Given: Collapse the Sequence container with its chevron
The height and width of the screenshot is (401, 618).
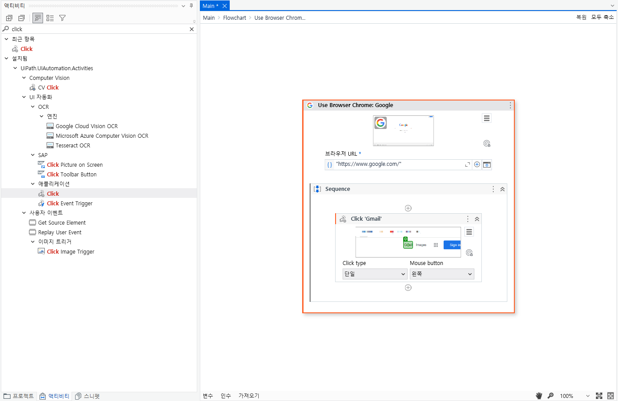Looking at the screenshot, I should pos(502,189).
